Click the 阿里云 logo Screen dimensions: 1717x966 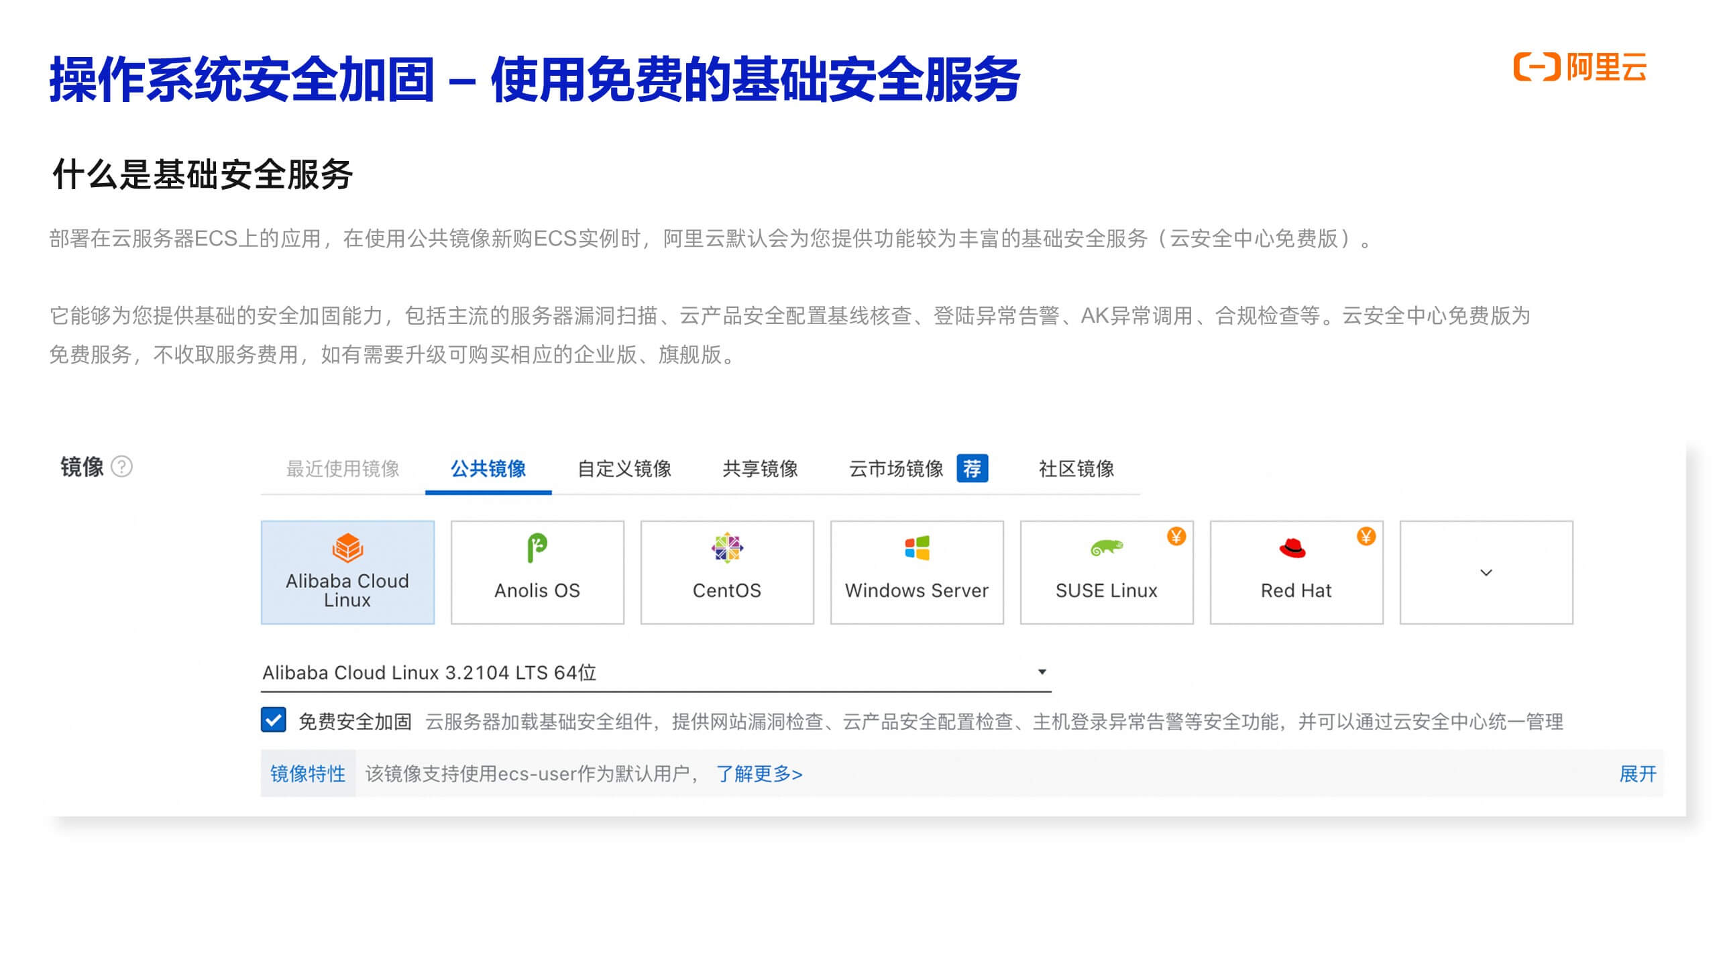click(1580, 67)
